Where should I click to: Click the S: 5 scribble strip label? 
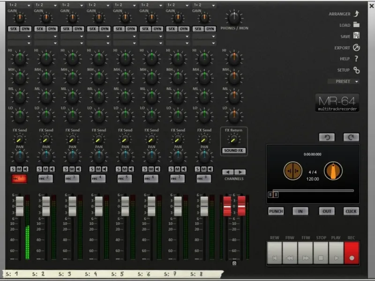118,274
